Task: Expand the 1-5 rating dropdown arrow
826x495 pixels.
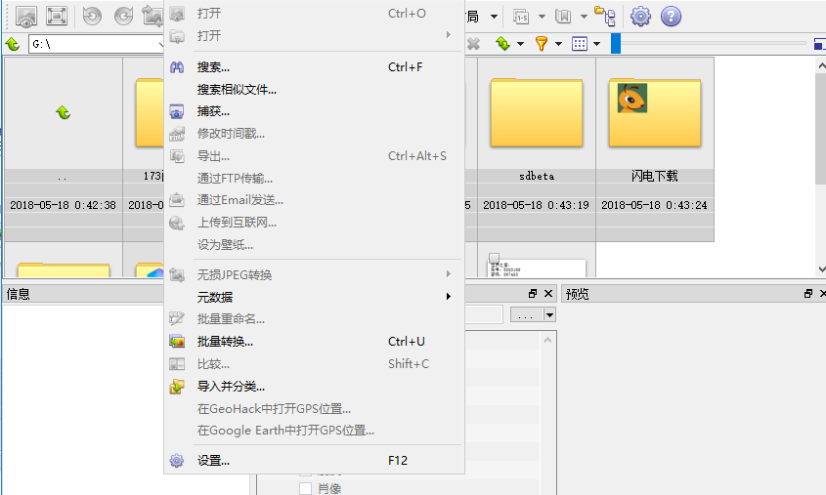Action: point(542,17)
